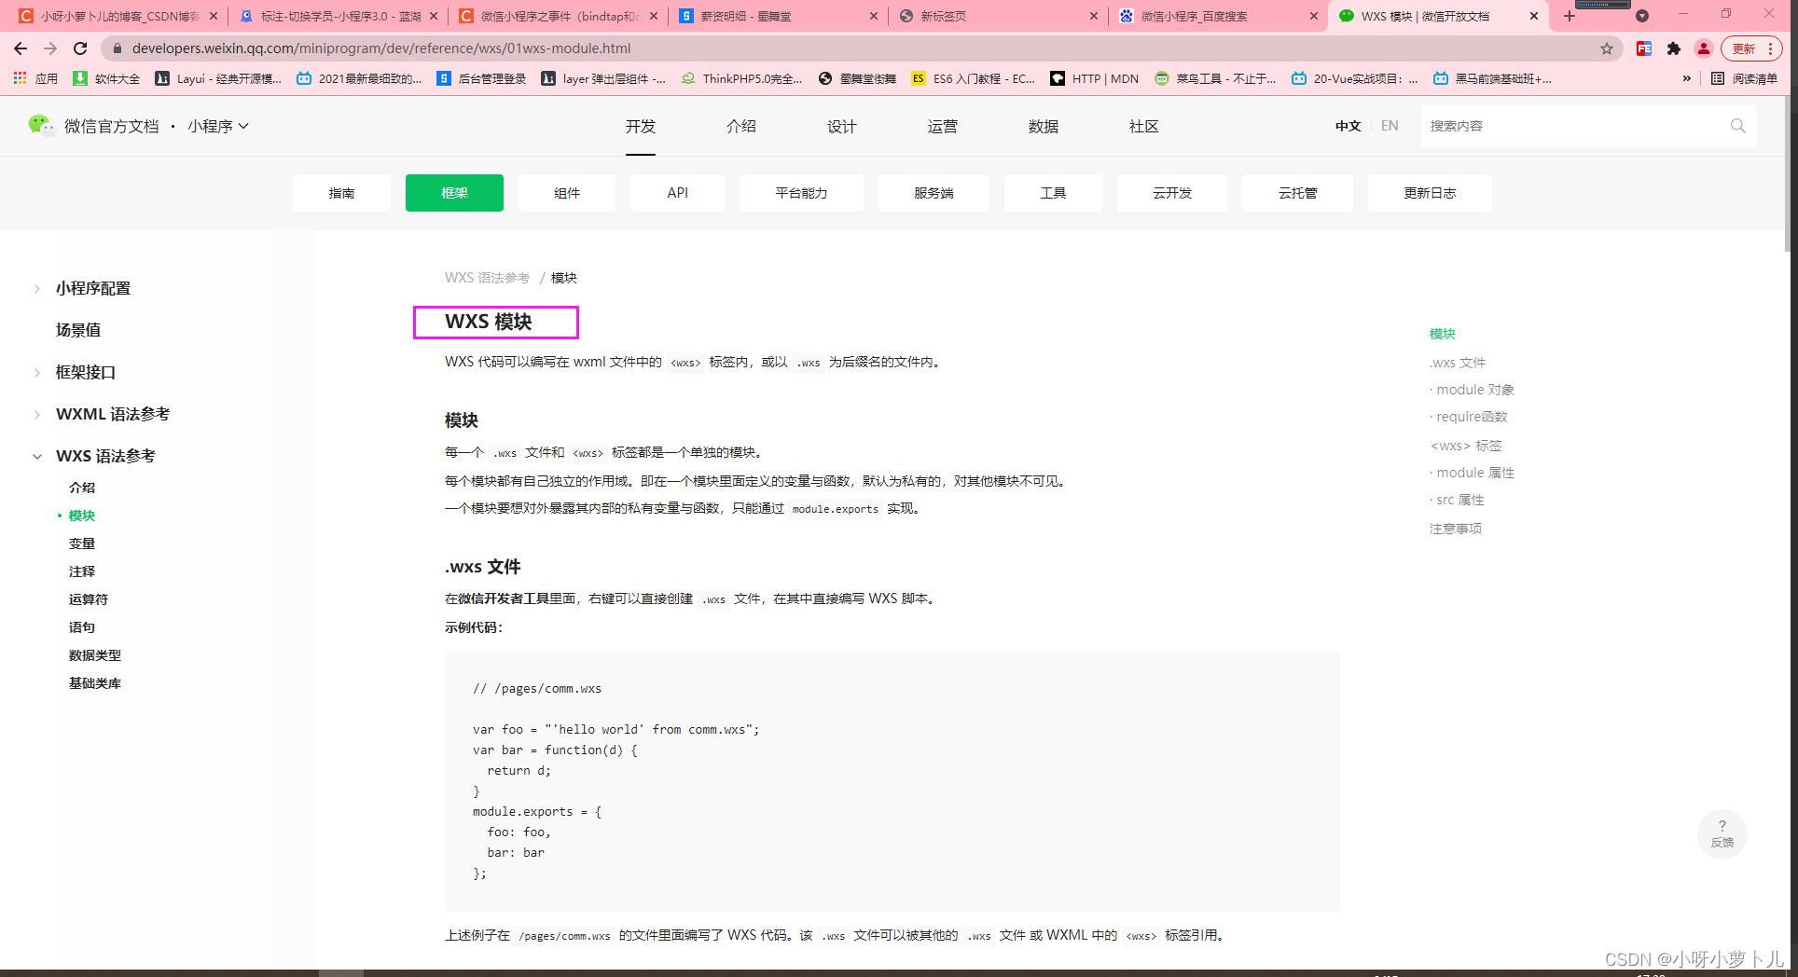Open HTTP | MDN bookmark

point(1095,78)
